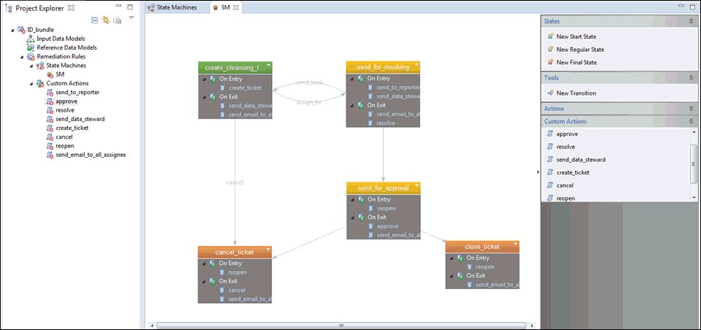Click On Entry icon in create_cleansing state
The height and width of the screenshot is (330, 701).
[x=213, y=79]
